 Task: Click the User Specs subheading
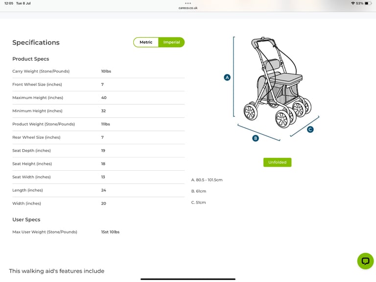(x=26, y=220)
